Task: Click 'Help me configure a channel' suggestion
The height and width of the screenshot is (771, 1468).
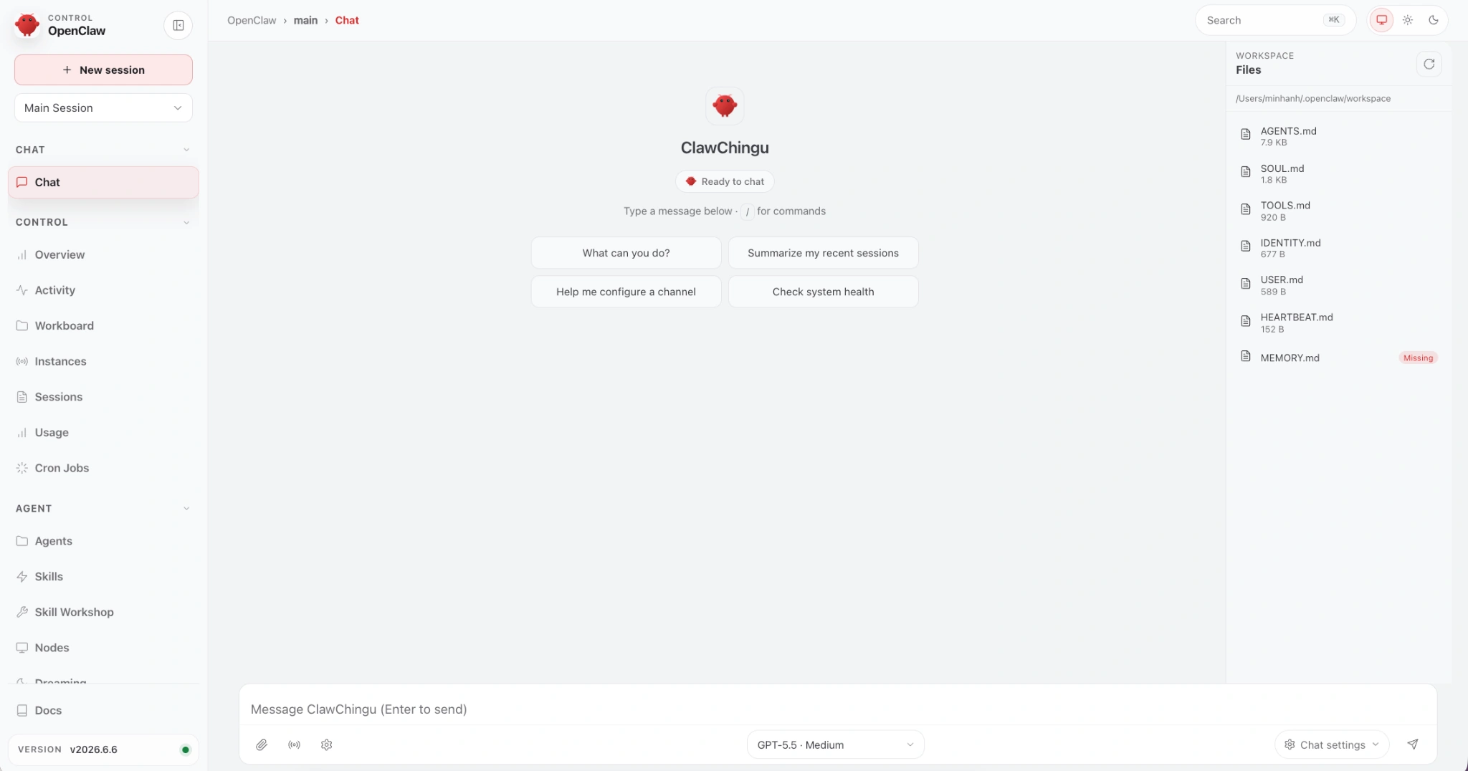Action: [x=626, y=292]
